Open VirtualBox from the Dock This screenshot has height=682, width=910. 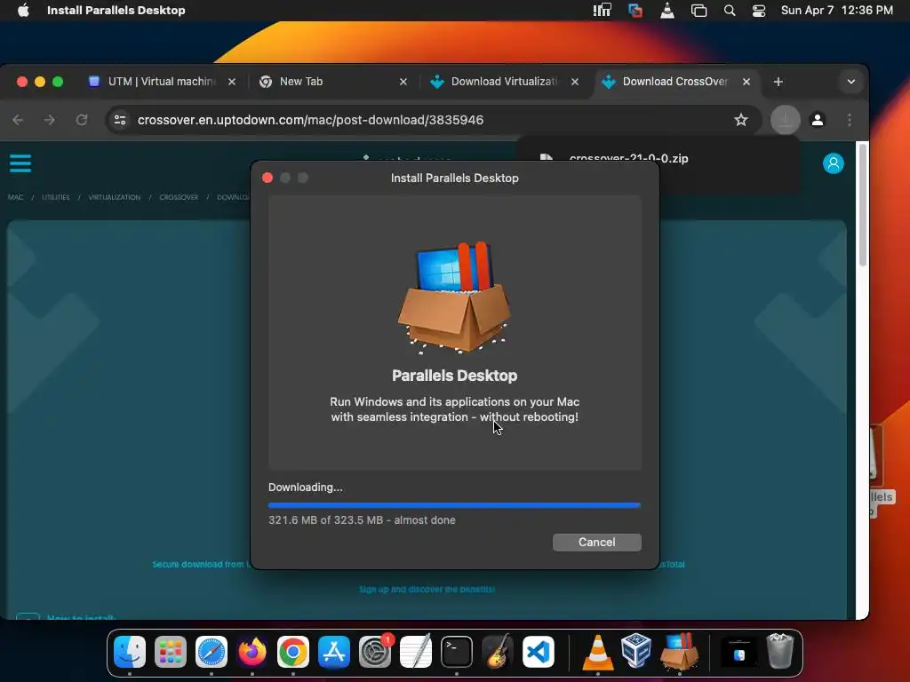(x=636, y=652)
